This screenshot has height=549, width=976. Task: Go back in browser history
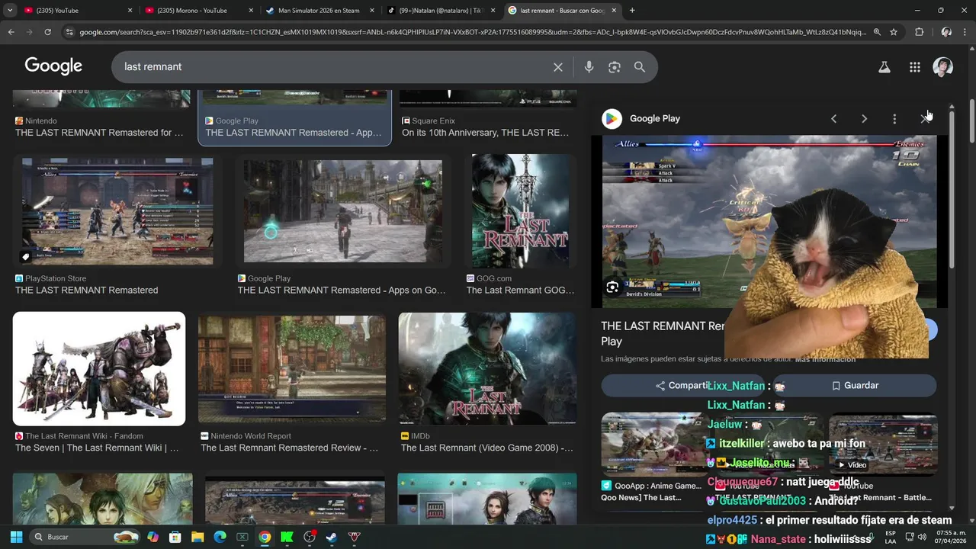click(x=11, y=32)
